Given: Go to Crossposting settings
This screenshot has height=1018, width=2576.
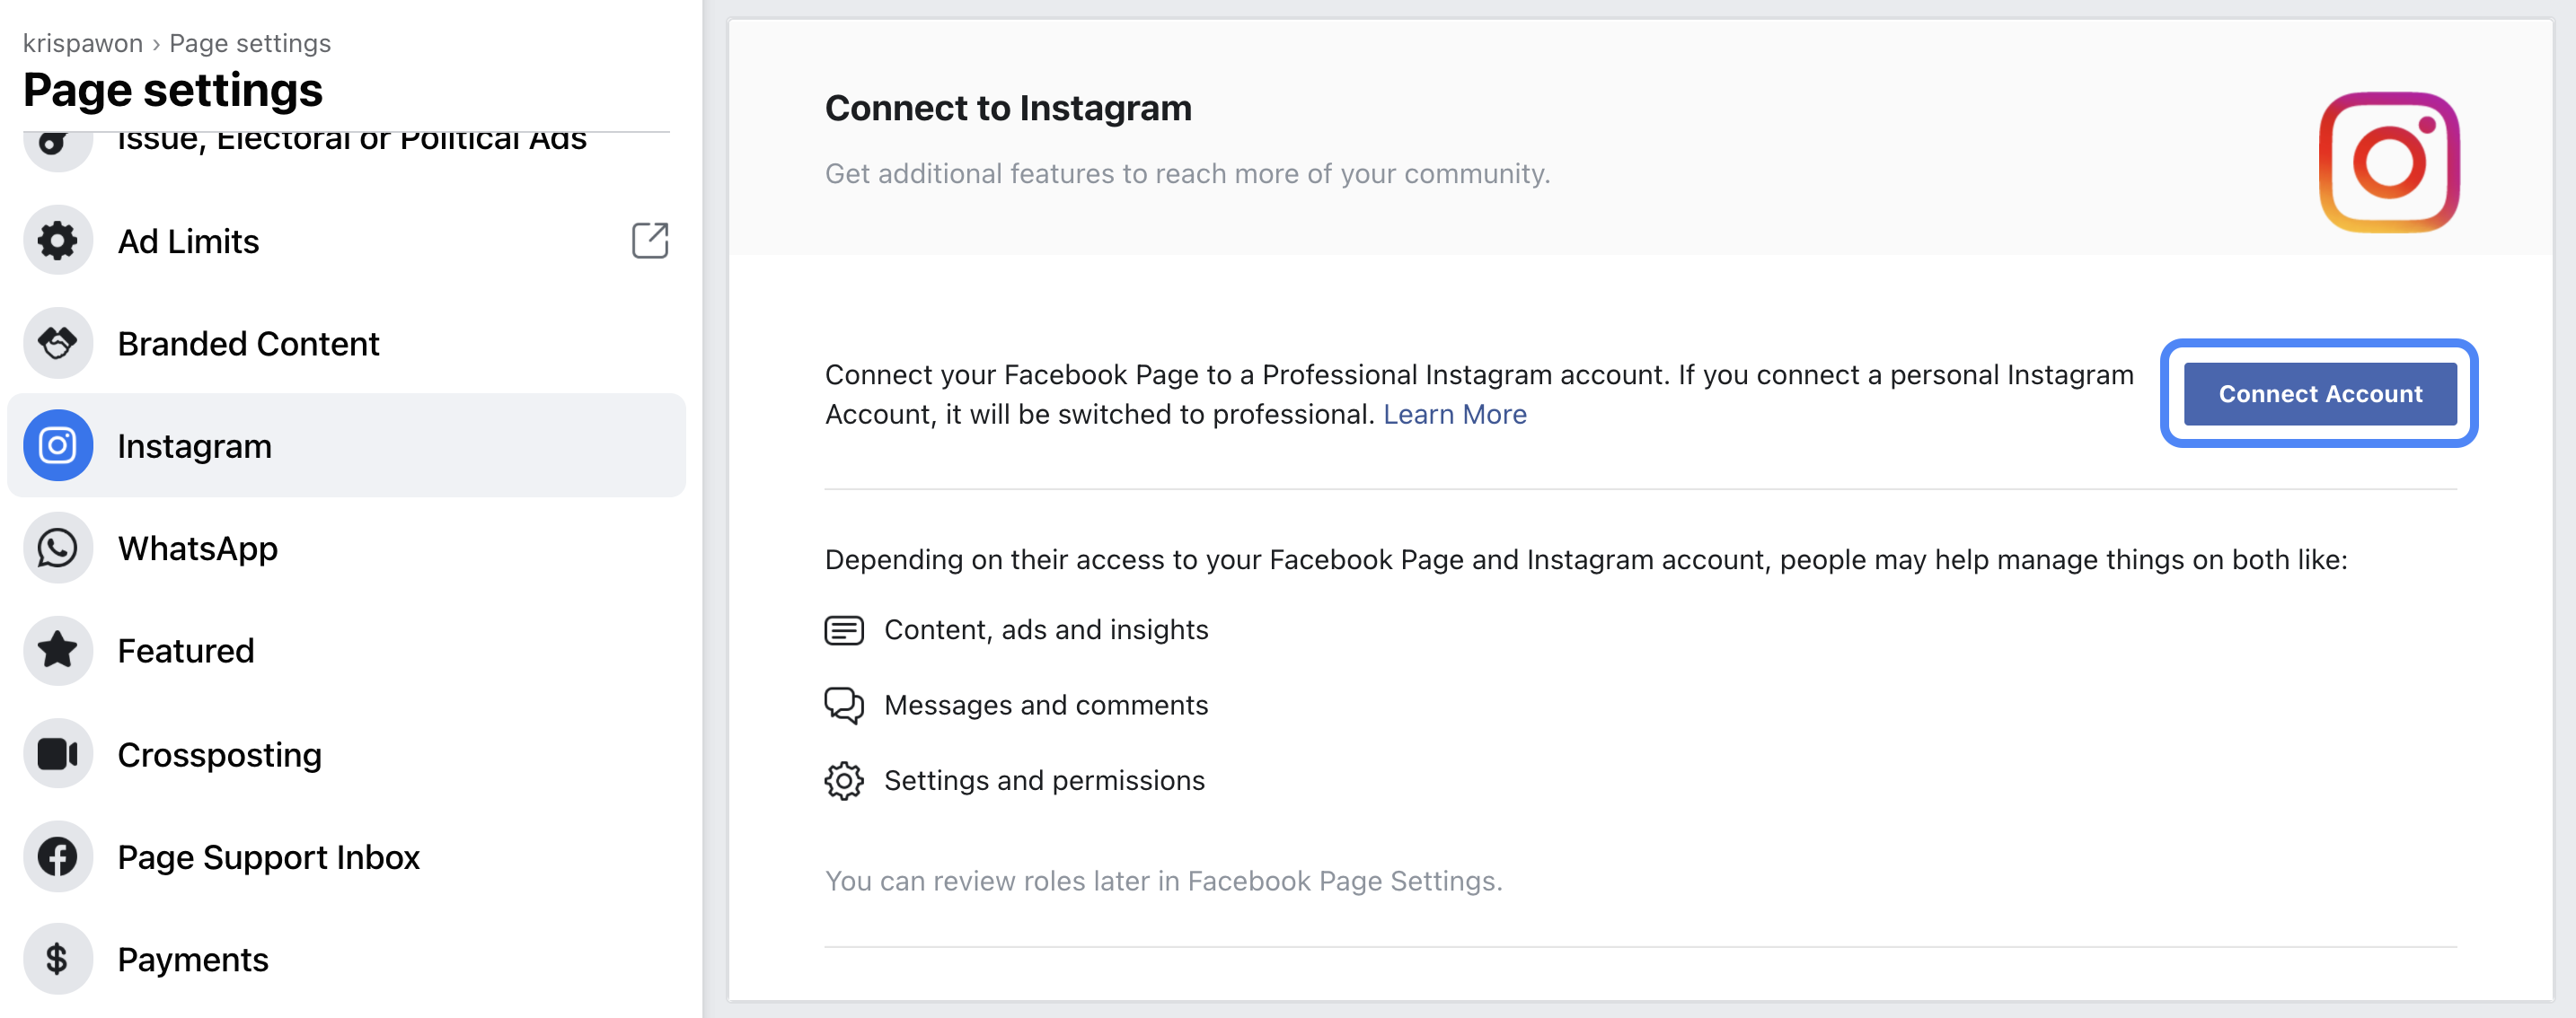Looking at the screenshot, I should (x=219, y=754).
